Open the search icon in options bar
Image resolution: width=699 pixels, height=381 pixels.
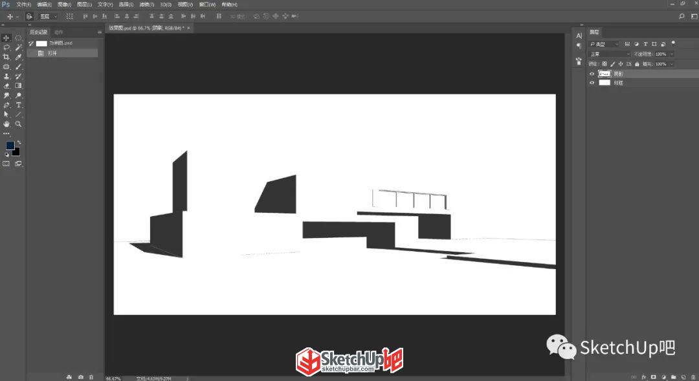pyautogui.click(x=681, y=16)
